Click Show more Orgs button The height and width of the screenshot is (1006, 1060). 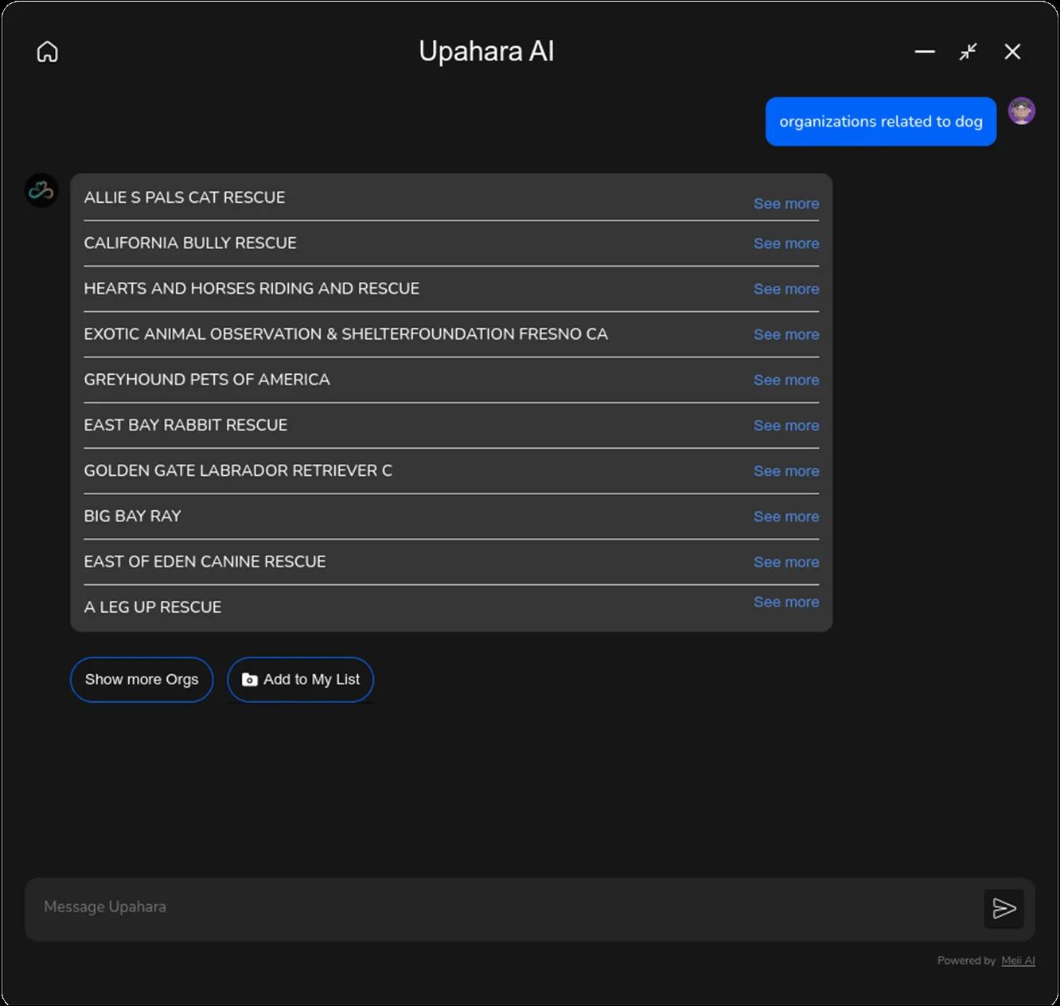click(142, 680)
